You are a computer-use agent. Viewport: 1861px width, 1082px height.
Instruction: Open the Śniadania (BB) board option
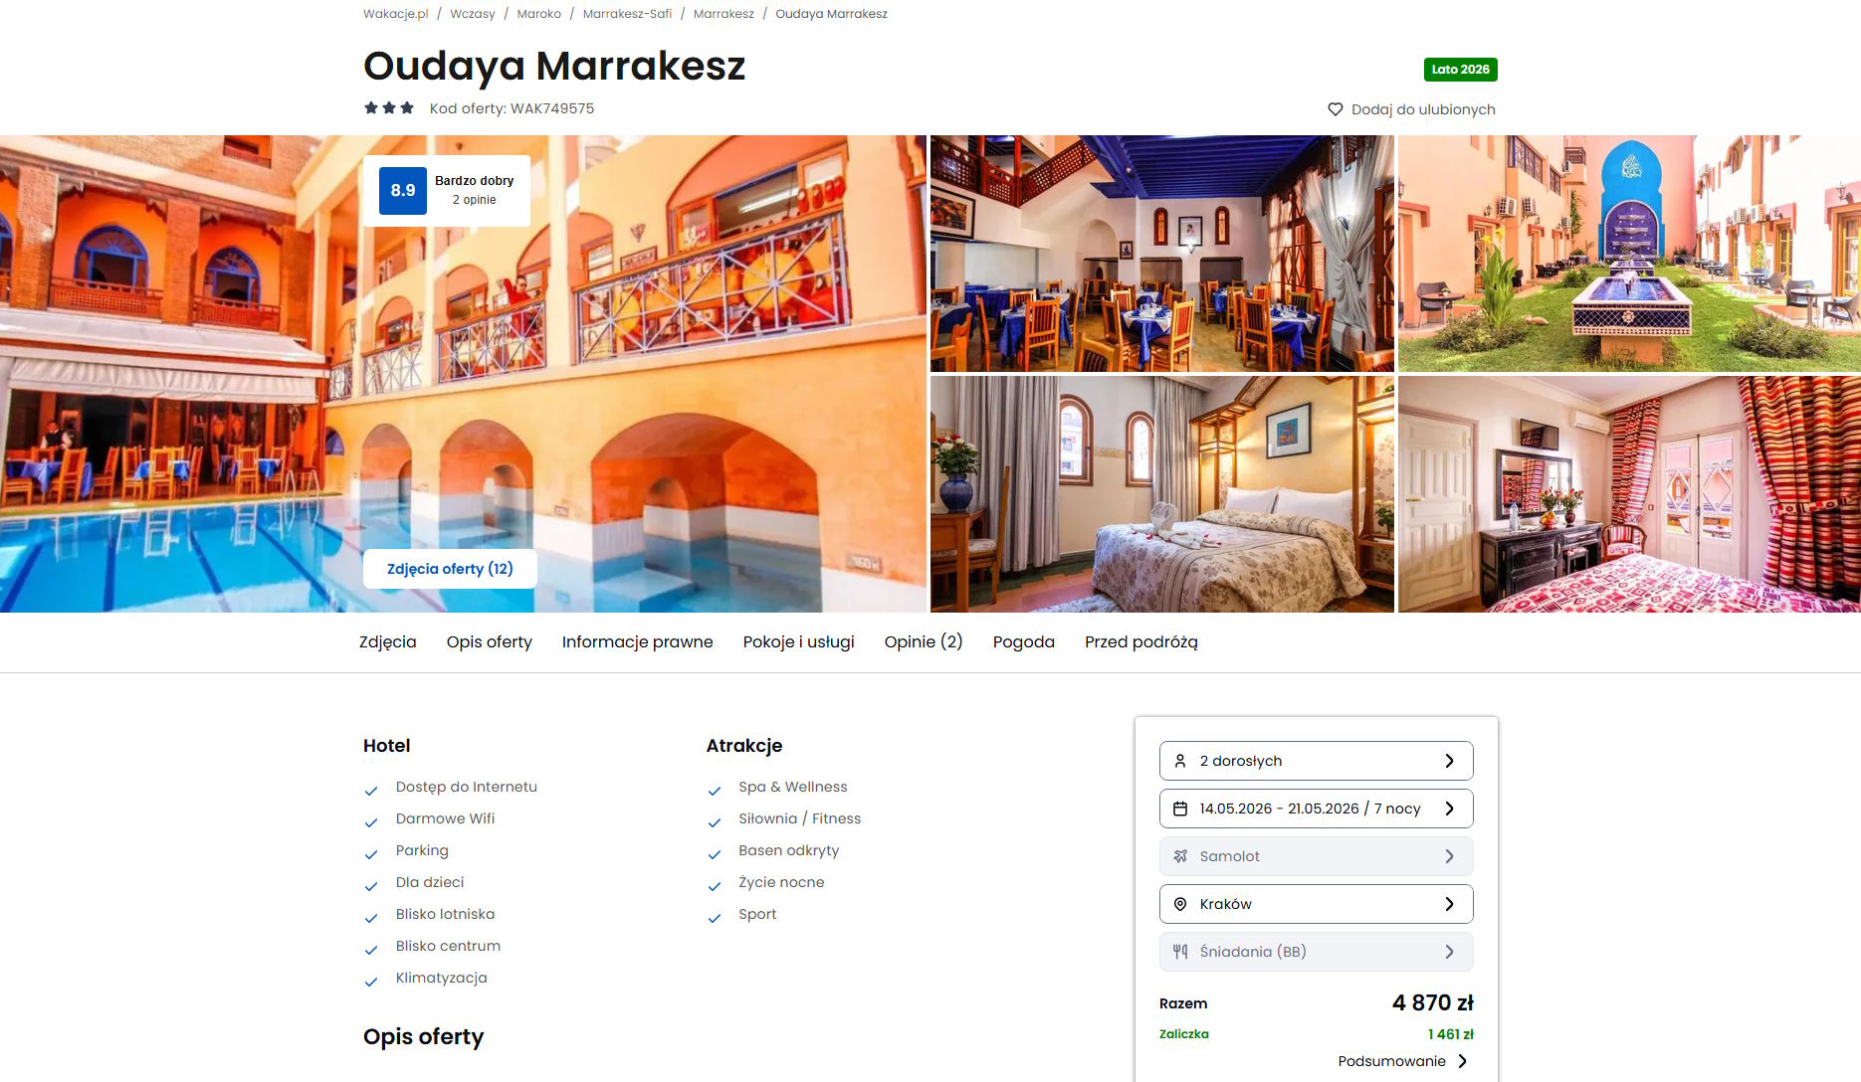click(1316, 952)
